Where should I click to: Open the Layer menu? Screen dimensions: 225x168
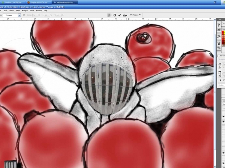pyautogui.click(x=5, y=10)
